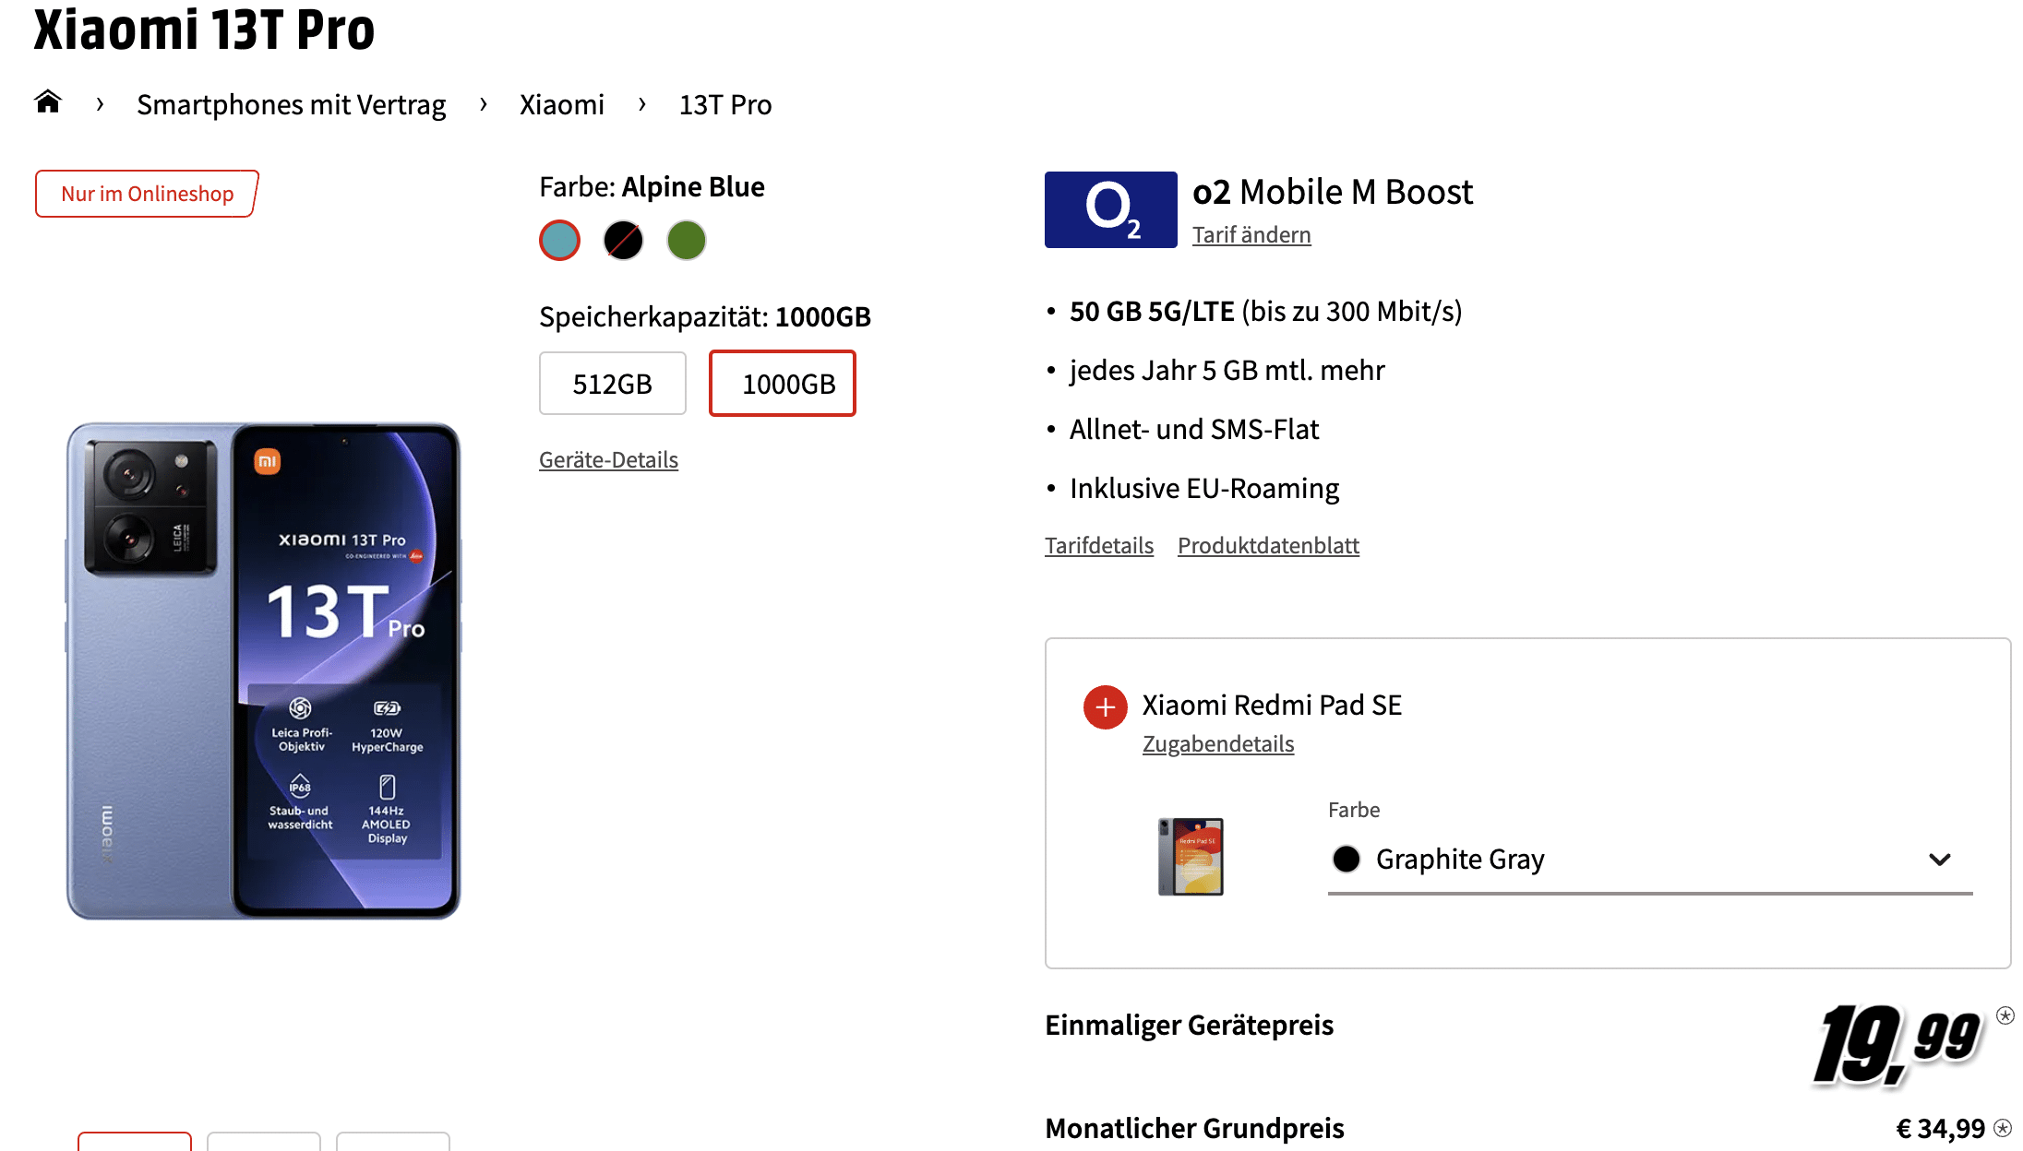Screen dimensions: 2023x1151
Task: Choose the crossed-out black color swatch
Action: pyautogui.click(x=623, y=241)
